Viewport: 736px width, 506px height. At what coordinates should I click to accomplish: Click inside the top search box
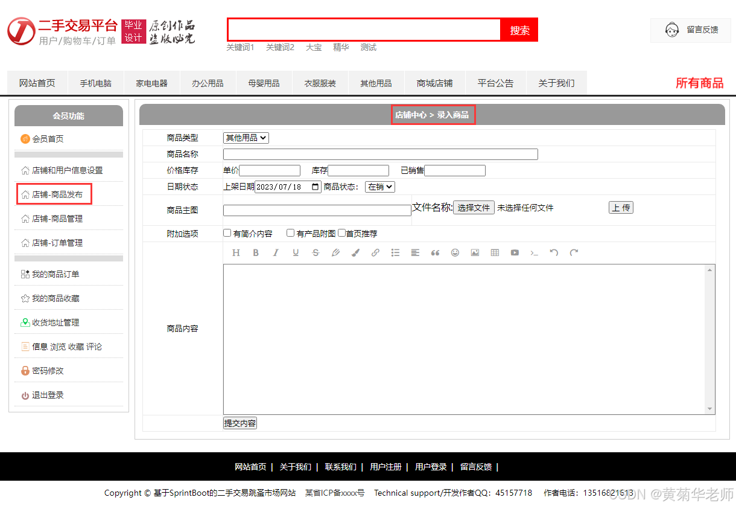pos(364,30)
